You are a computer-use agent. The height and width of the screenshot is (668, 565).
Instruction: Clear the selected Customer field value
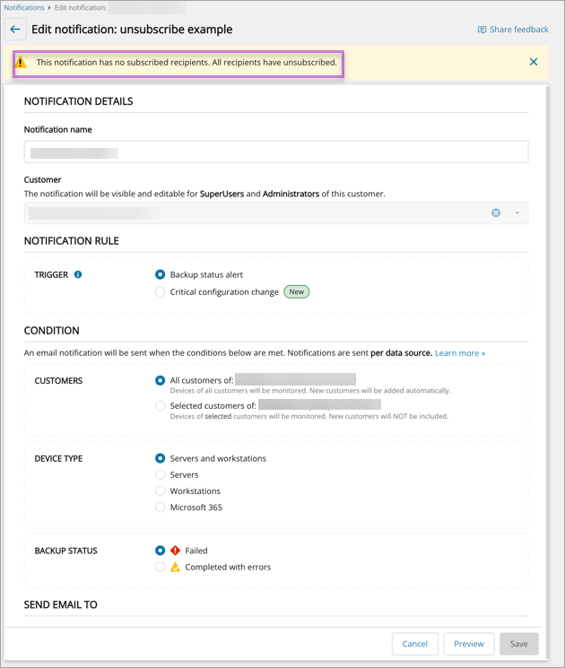pos(496,213)
